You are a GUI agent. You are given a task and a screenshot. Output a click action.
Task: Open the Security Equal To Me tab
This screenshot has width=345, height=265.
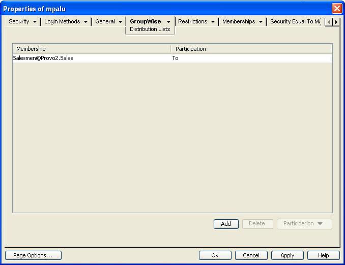(295, 21)
